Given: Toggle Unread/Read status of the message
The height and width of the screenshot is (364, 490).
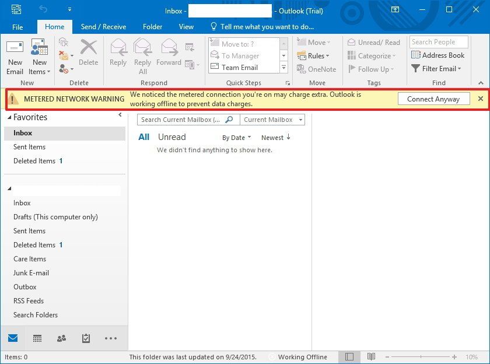Looking at the screenshot, I should pos(373,42).
